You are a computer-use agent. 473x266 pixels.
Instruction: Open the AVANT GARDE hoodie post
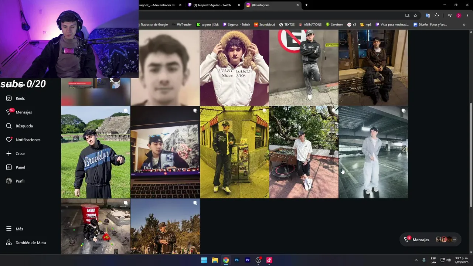click(x=234, y=68)
